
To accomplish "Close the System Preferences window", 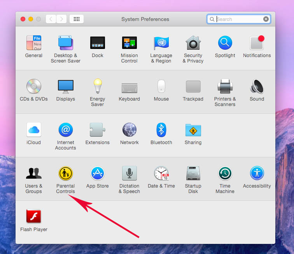I will (23, 19).
